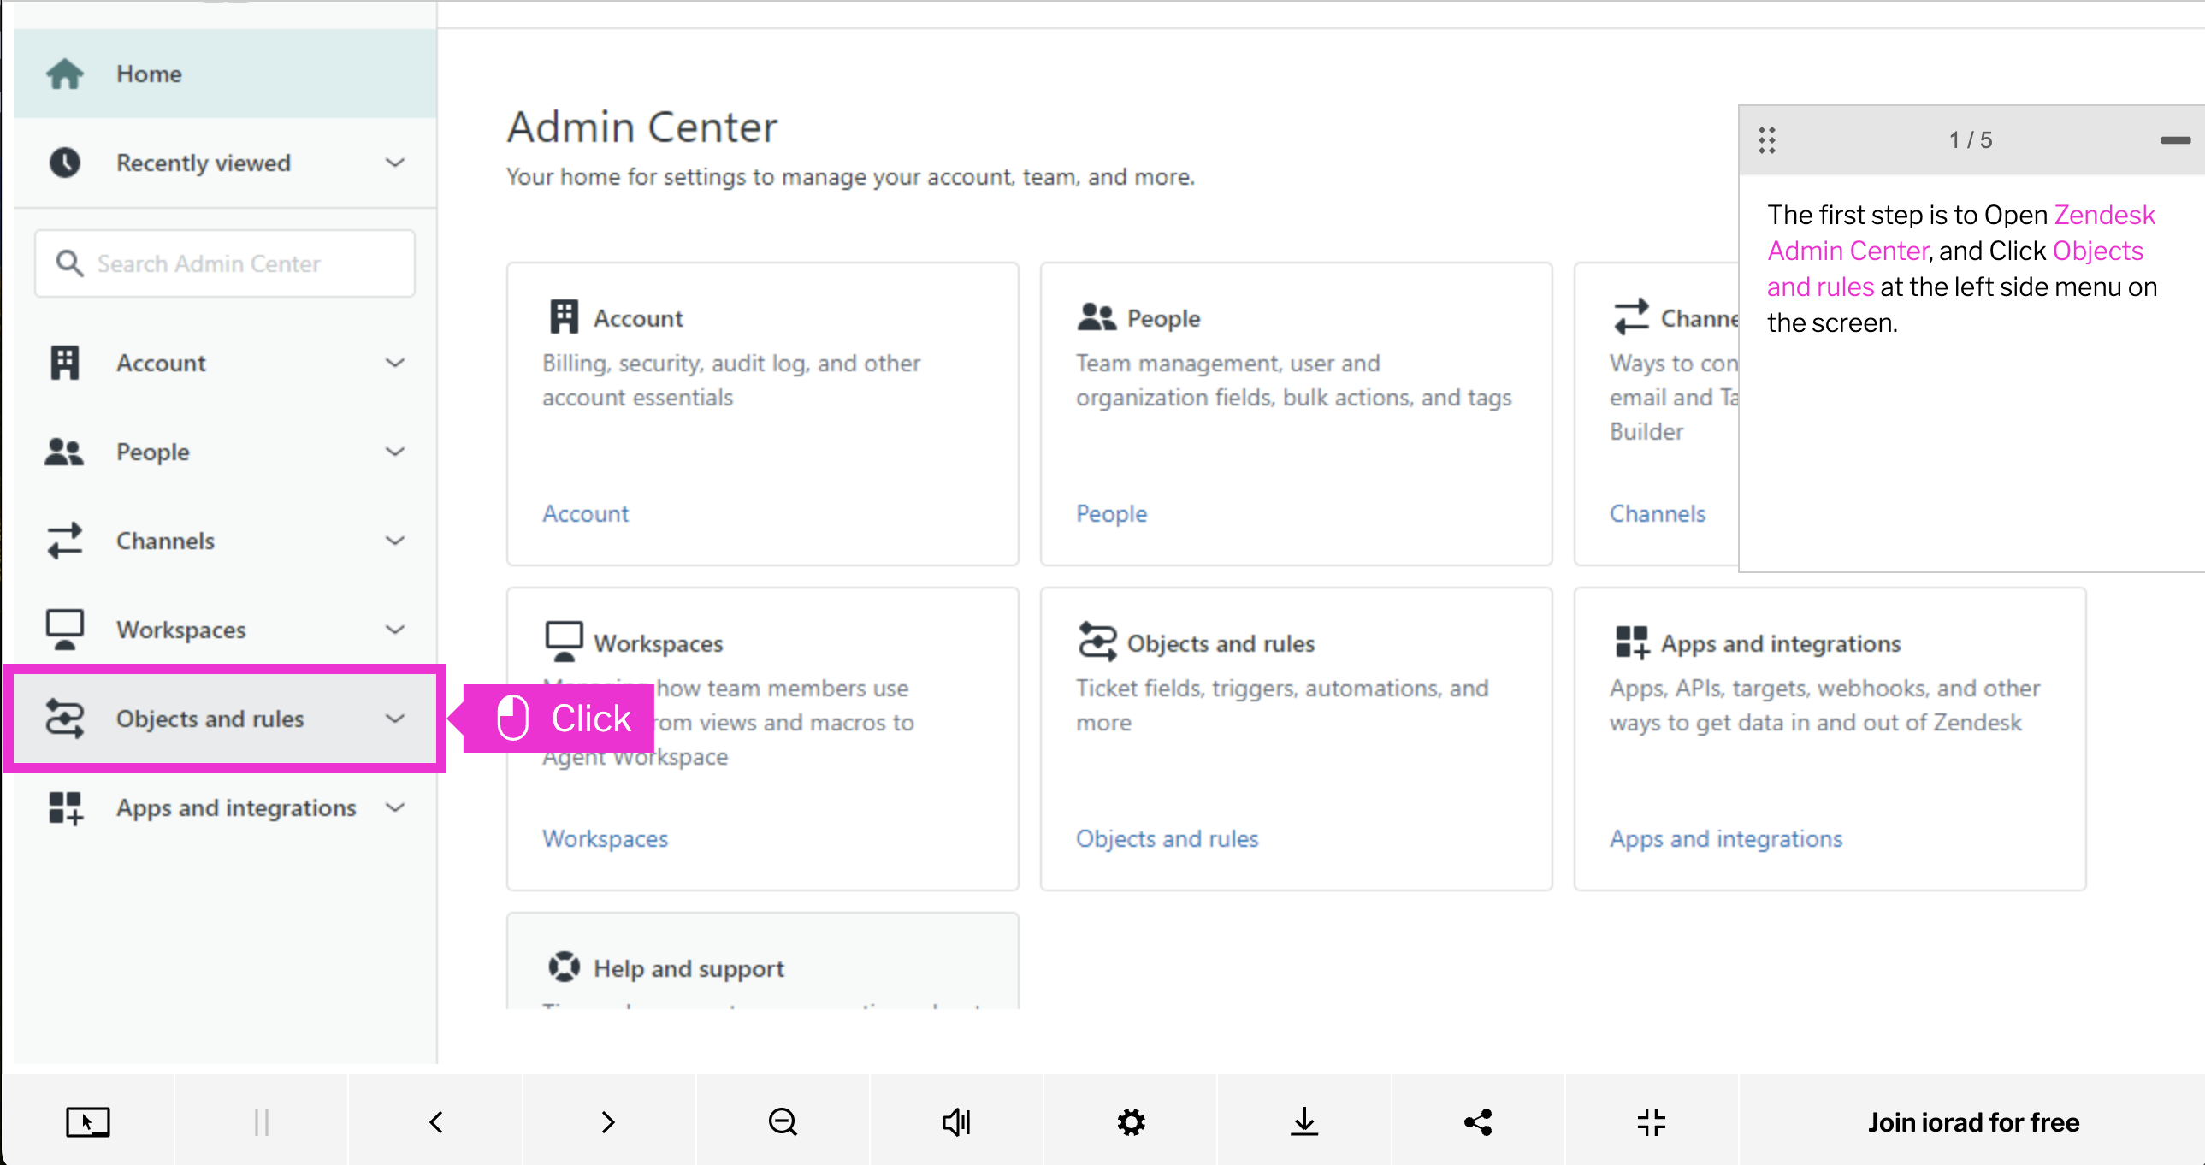Pause the tutorial playback
Image resolution: width=2205 pixels, height=1165 pixels.
click(x=262, y=1122)
